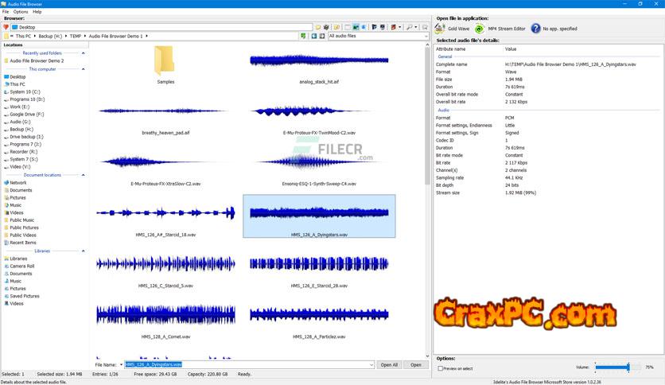Viewport: 665px width, 385px height.
Task: Open the Network location in sidebar
Action: 17,183
